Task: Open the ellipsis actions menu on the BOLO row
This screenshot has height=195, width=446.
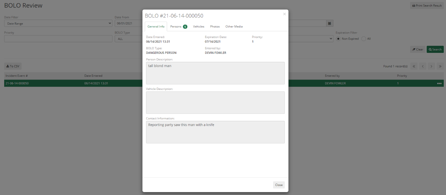Action: pyautogui.click(x=439, y=83)
